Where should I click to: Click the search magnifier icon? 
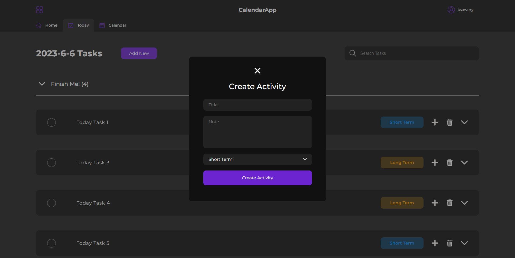(353, 53)
